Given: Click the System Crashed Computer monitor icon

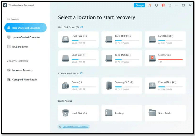Looking at the screenshot, I should [x=9, y=37].
